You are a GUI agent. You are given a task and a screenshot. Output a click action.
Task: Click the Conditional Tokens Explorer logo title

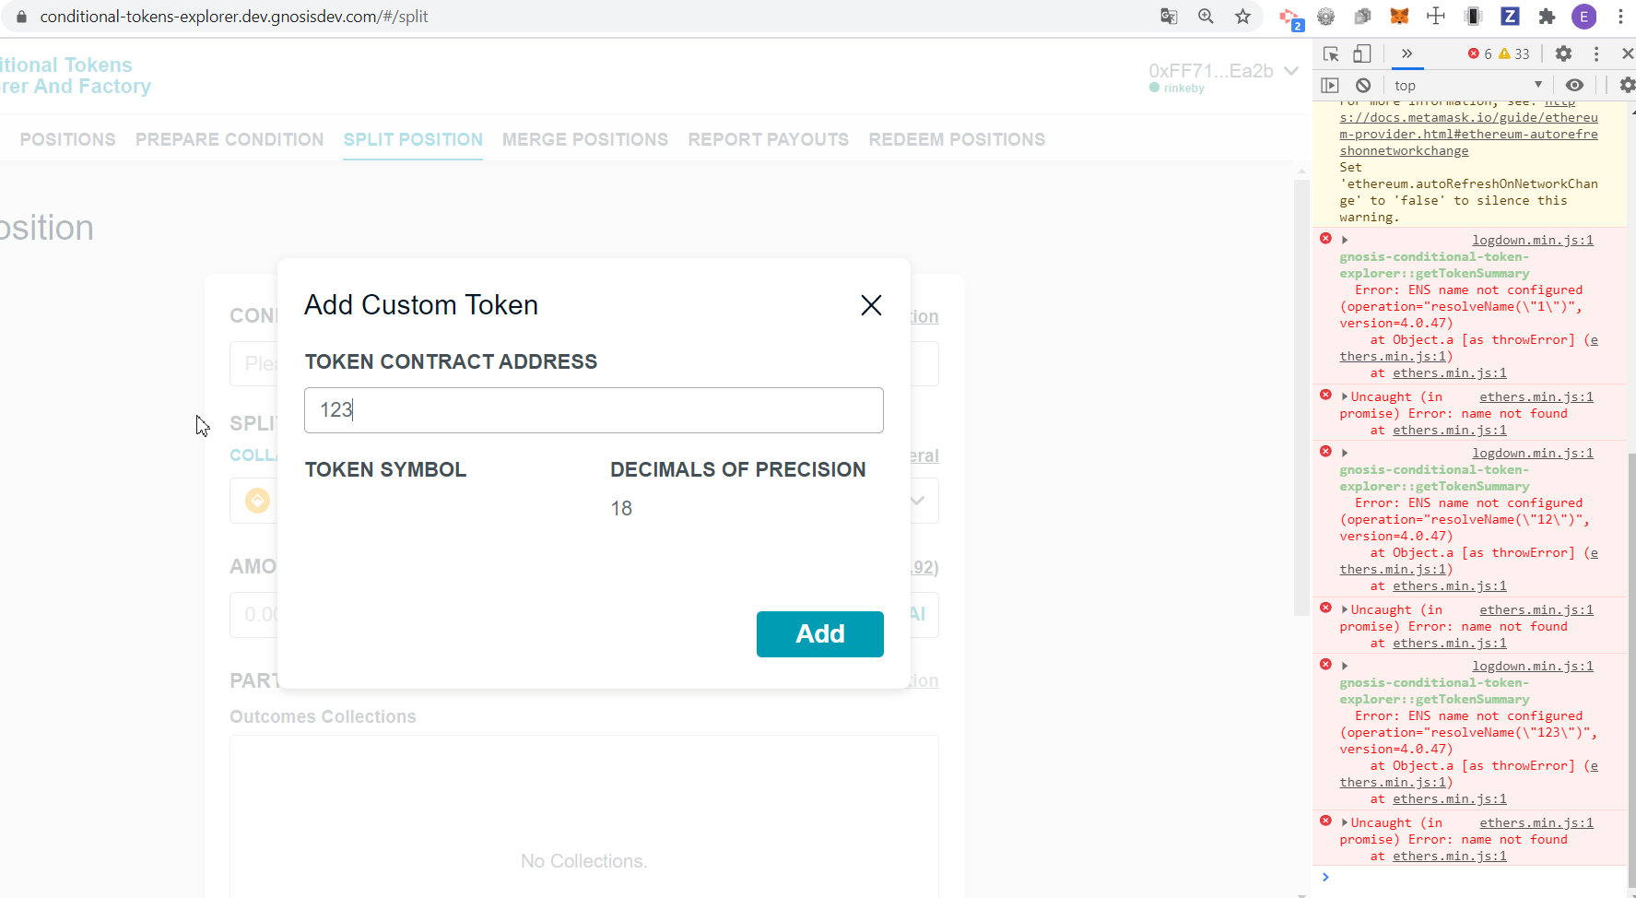(x=74, y=76)
